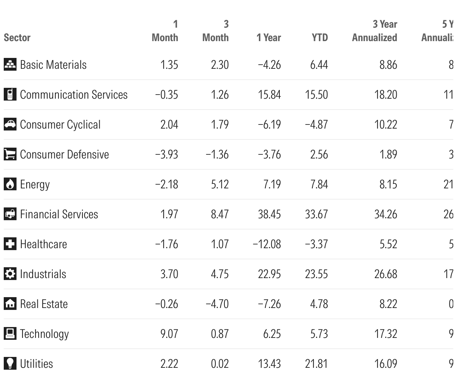457x382 pixels.
Task: Sort by the 1 Year column header
Action: coord(269,37)
